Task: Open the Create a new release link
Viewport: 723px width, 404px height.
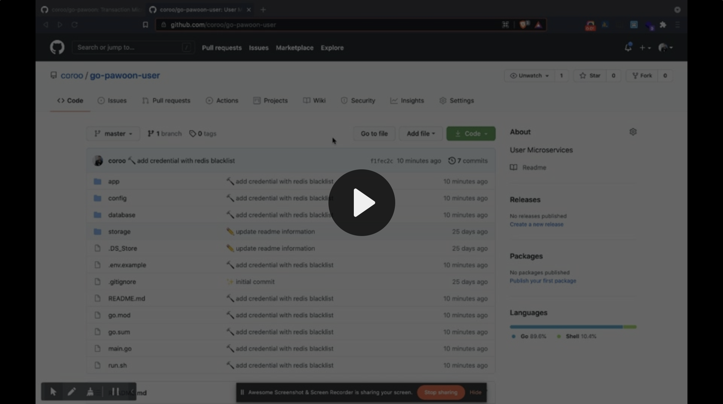Action: (x=536, y=224)
